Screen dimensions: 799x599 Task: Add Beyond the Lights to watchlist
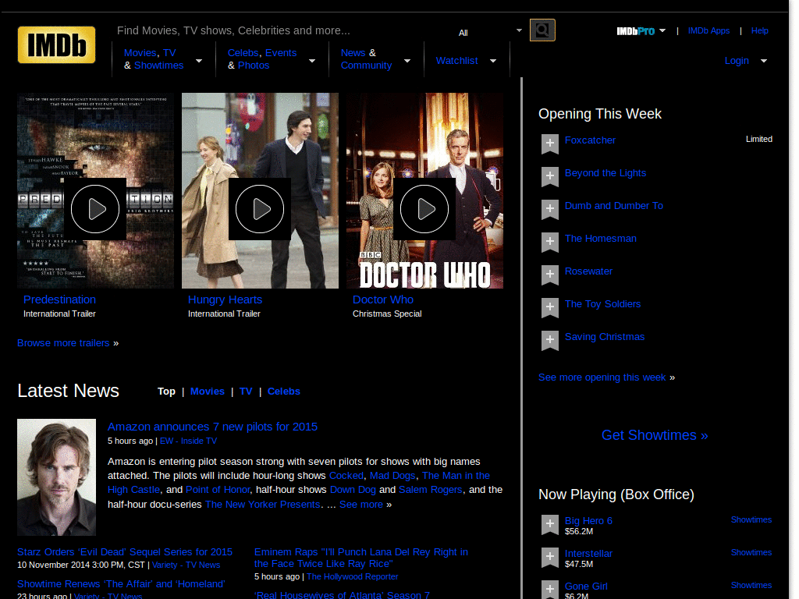(x=550, y=177)
